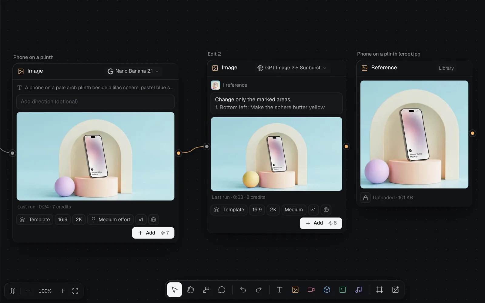Add an image node from toolbar
Screen dimensions: 485x303
[x=295, y=290]
